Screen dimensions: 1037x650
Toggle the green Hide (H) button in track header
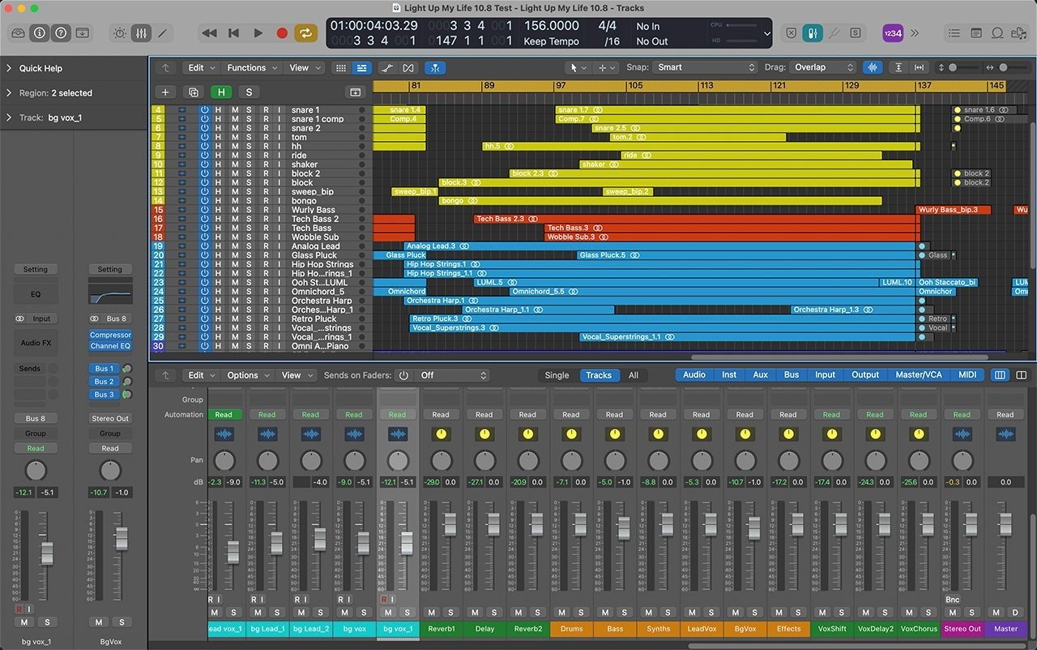tap(221, 92)
